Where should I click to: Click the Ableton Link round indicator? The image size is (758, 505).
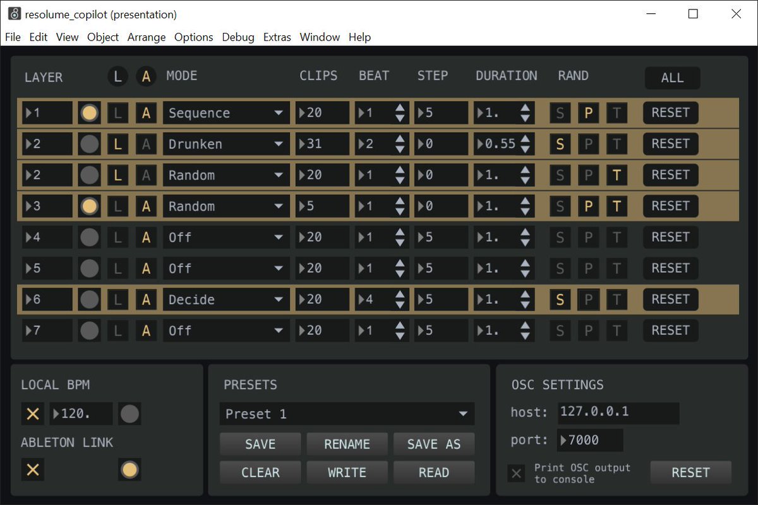click(x=129, y=470)
